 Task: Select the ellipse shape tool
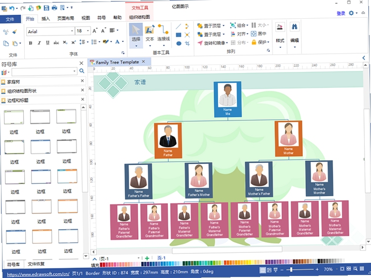(x=179, y=43)
